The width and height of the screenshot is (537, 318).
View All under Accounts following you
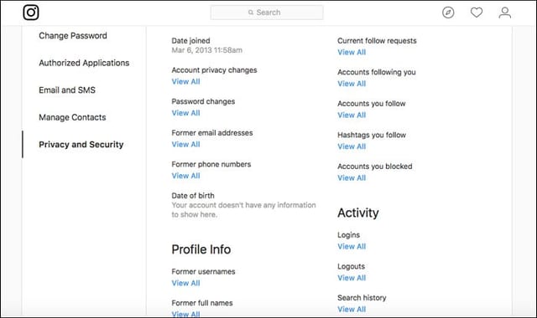point(352,84)
